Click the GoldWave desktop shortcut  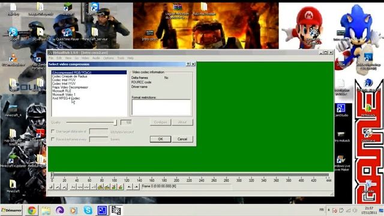coord(368,135)
